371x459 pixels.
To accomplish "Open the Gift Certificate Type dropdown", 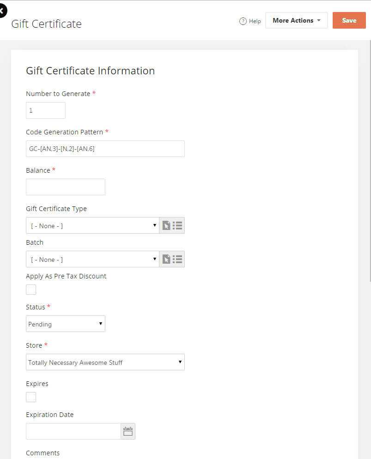I will [92, 225].
